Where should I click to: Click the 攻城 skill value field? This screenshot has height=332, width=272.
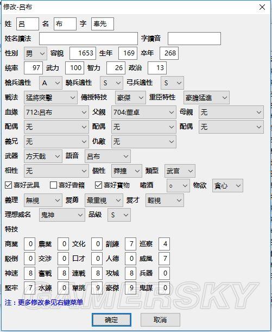[130, 273]
